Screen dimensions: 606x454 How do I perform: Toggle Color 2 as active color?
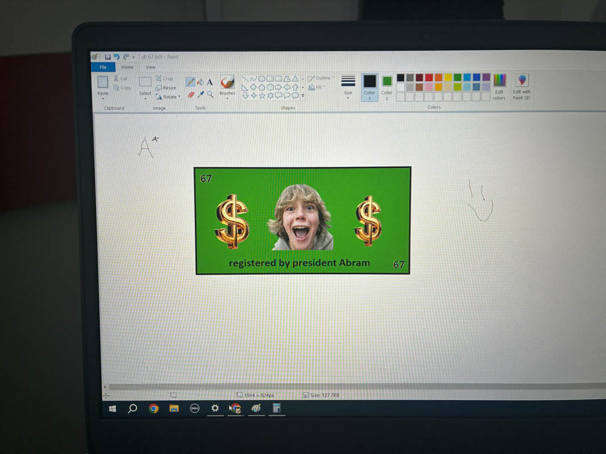pyautogui.click(x=387, y=86)
